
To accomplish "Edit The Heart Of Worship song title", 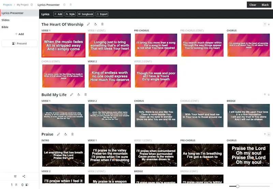I will (88, 24).
